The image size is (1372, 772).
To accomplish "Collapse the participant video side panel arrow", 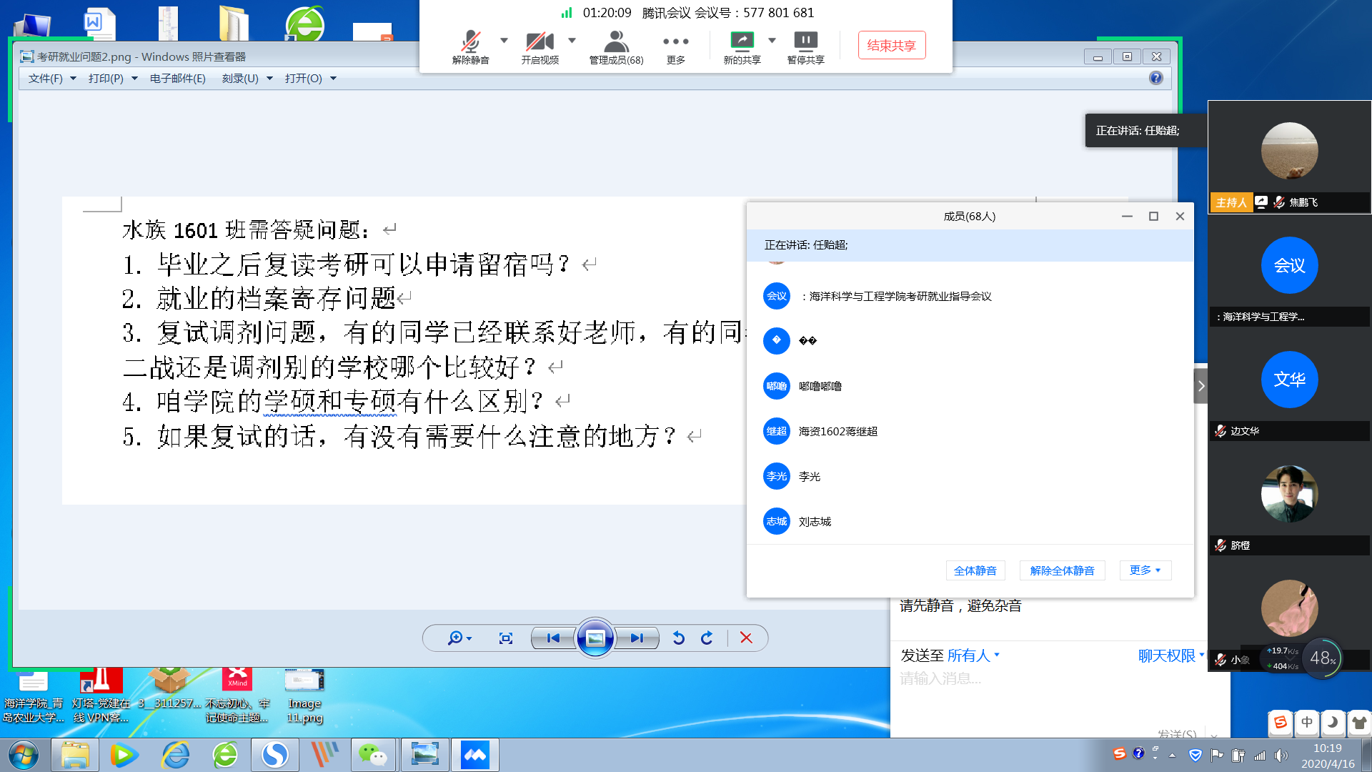I will 1200,386.
